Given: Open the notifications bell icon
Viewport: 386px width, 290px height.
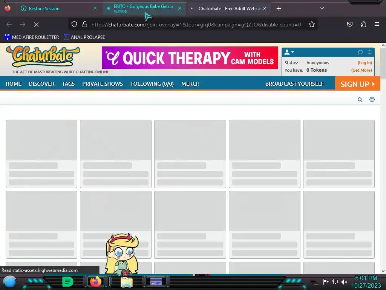Looking at the screenshot, I should coord(369,52).
